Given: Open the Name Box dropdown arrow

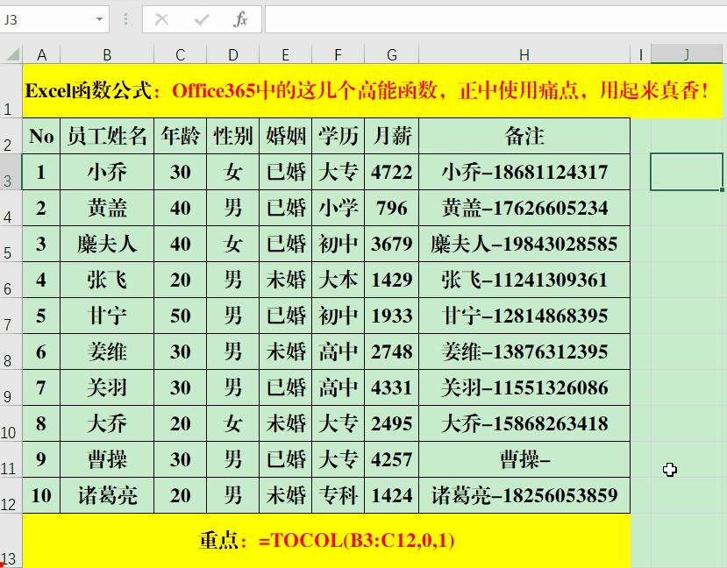Looking at the screenshot, I should coord(98,19).
